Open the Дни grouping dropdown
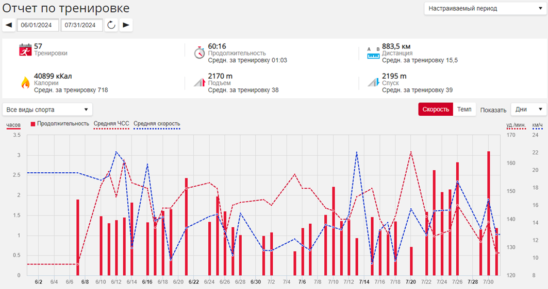The height and width of the screenshot is (289, 548). click(x=529, y=110)
